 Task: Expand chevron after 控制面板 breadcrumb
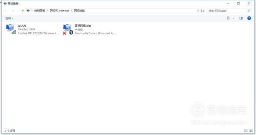pyautogui.click(x=47, y=11)
